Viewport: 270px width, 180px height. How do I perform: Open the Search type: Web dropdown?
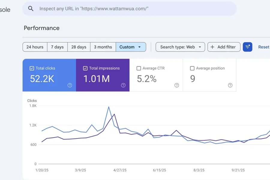pyautogui.click(x=180, y=47)
